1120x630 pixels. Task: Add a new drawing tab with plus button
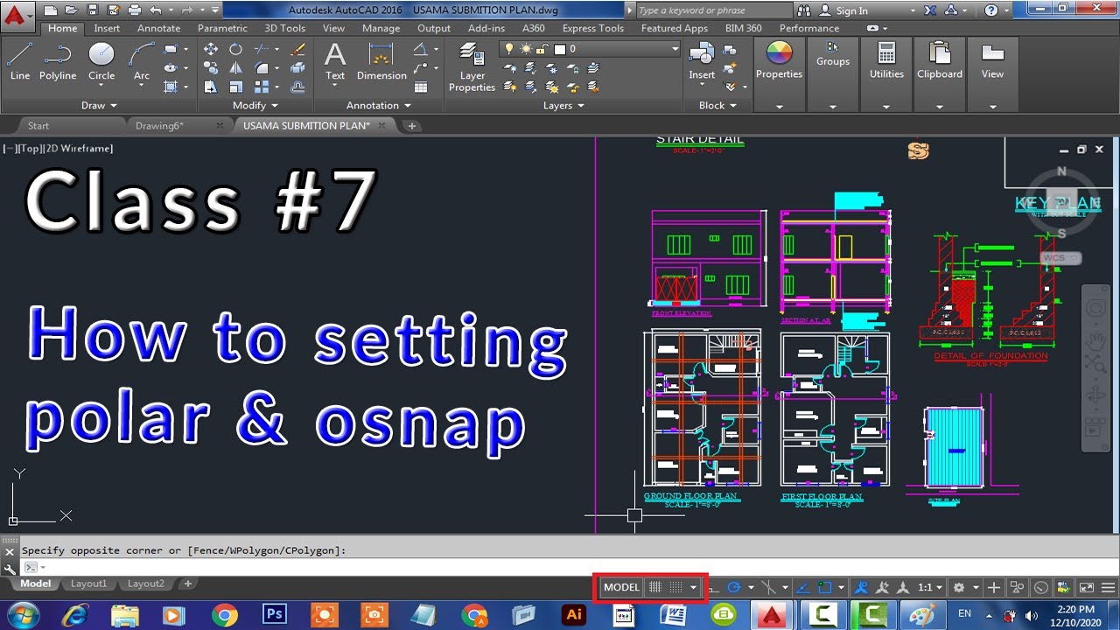[412, 126]
